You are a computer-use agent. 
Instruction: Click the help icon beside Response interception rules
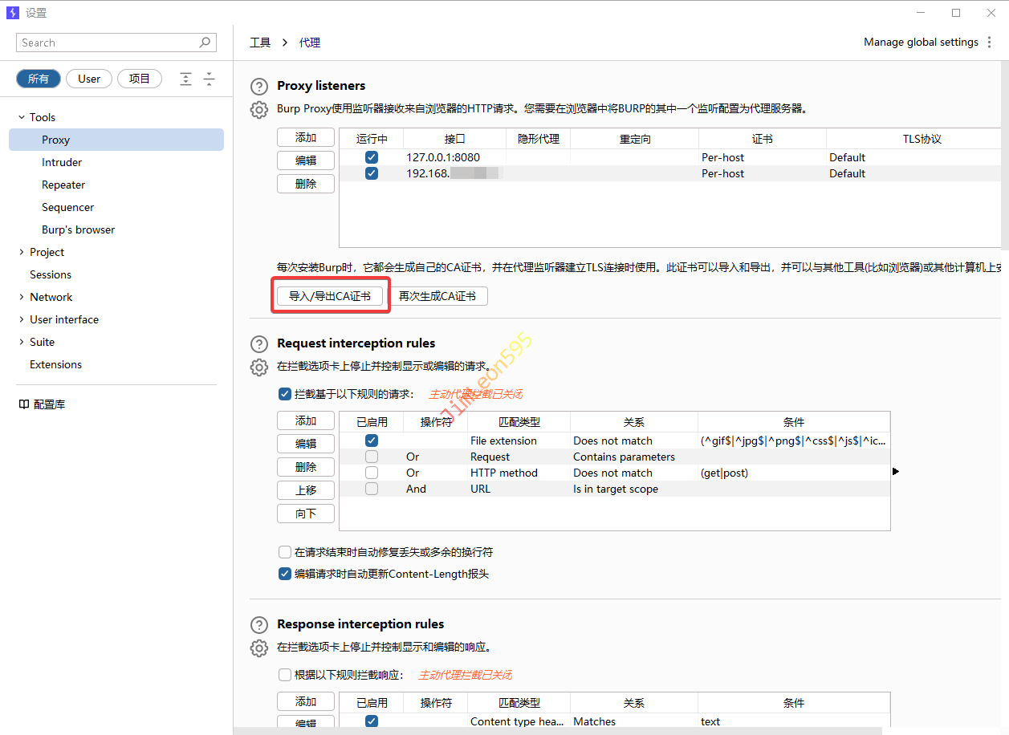pyautogui.click(x=258, y=625)
